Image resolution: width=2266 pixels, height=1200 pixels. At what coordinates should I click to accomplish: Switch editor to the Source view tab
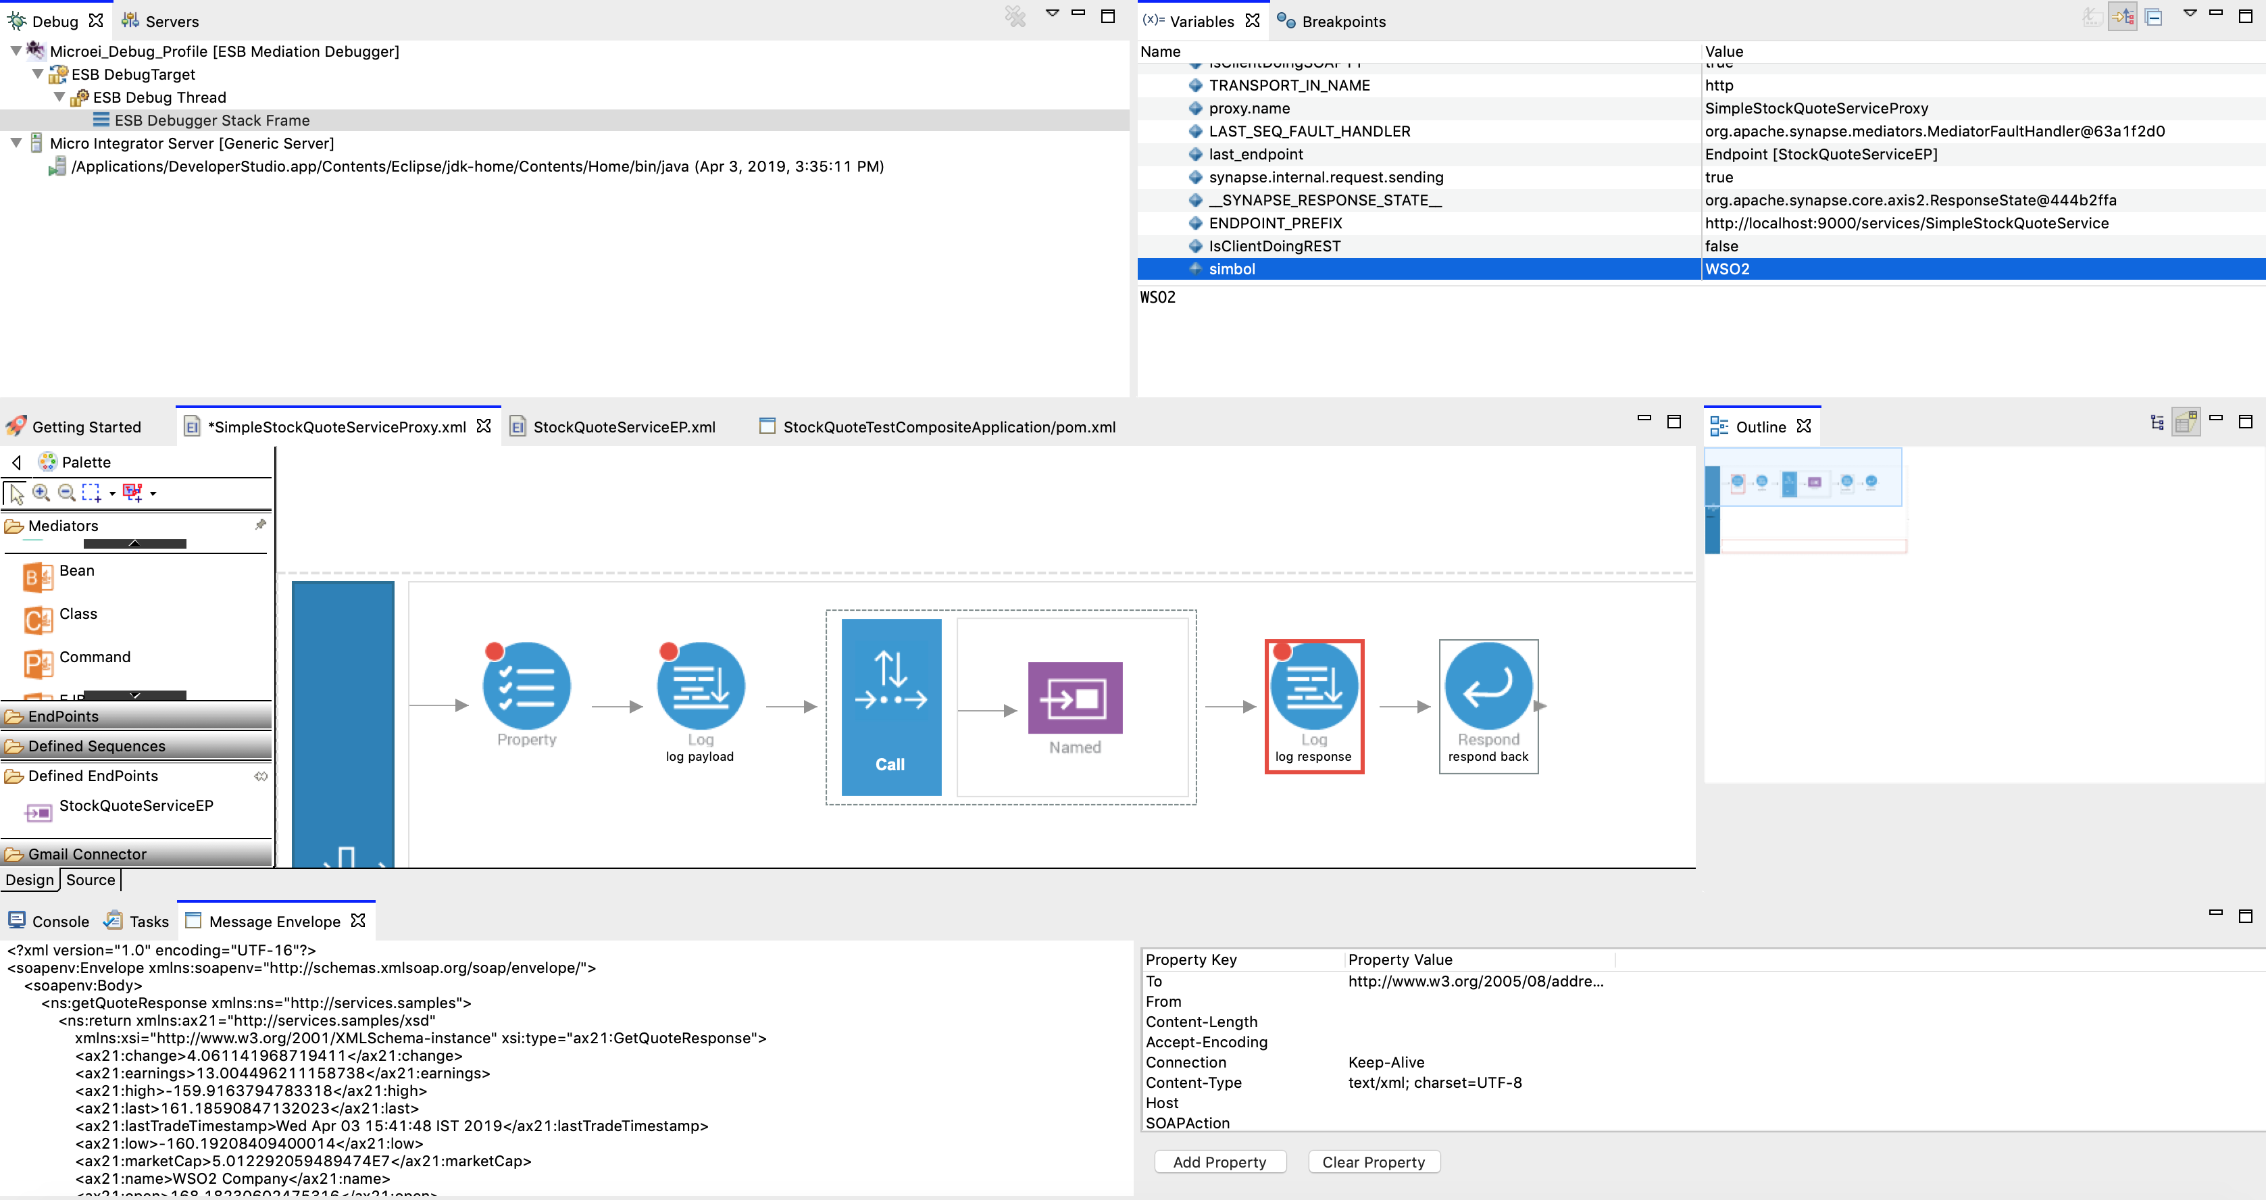(x=91, y=880)
